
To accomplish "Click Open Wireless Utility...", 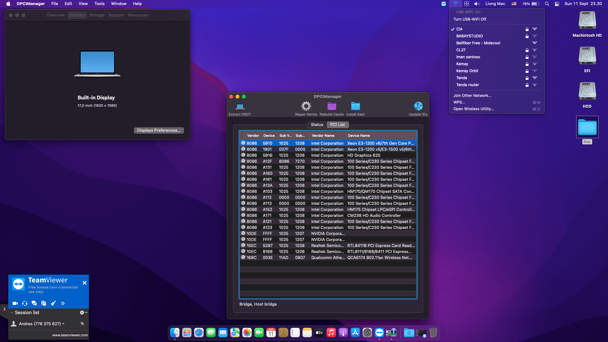I will 473,109.
